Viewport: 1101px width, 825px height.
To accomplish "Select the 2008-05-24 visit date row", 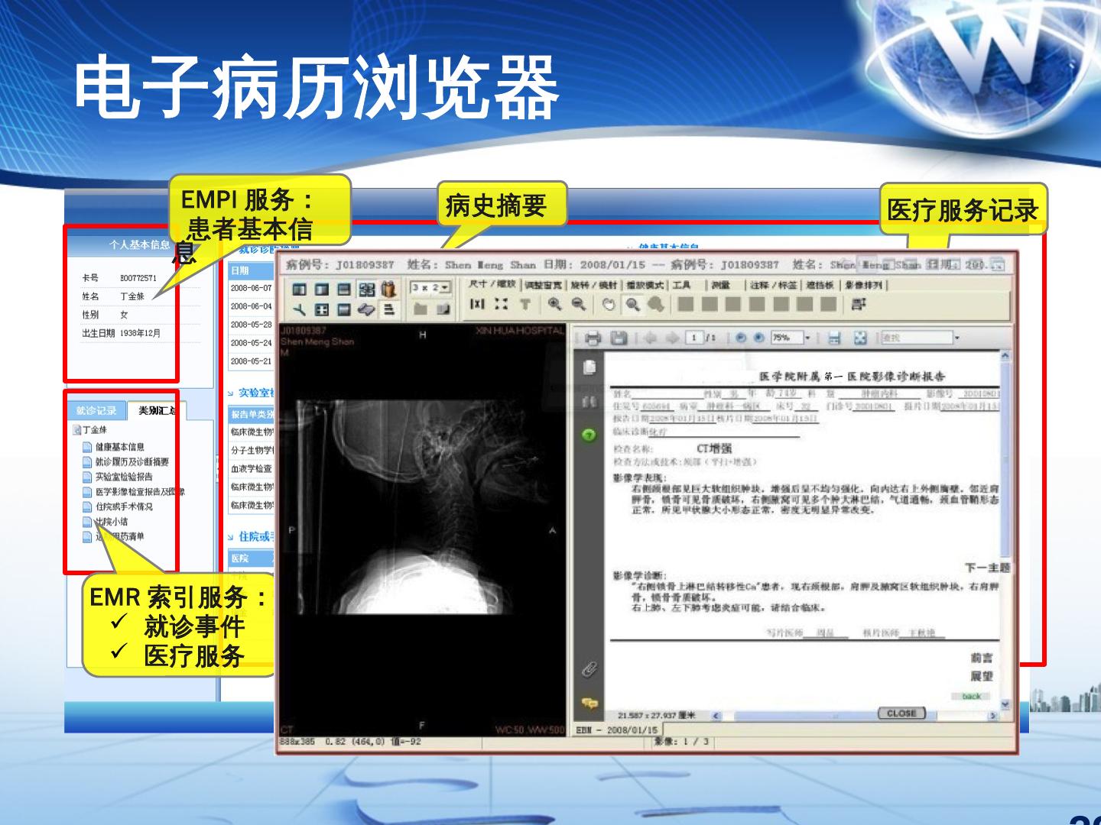I will 252,343.
